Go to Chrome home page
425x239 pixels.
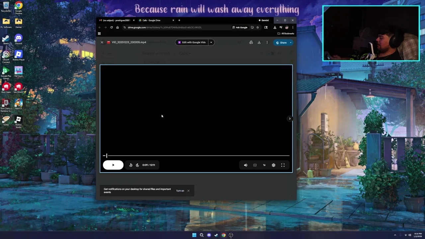pos(118,28)
